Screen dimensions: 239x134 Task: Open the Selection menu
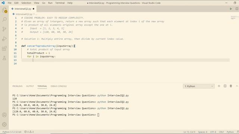26,3
